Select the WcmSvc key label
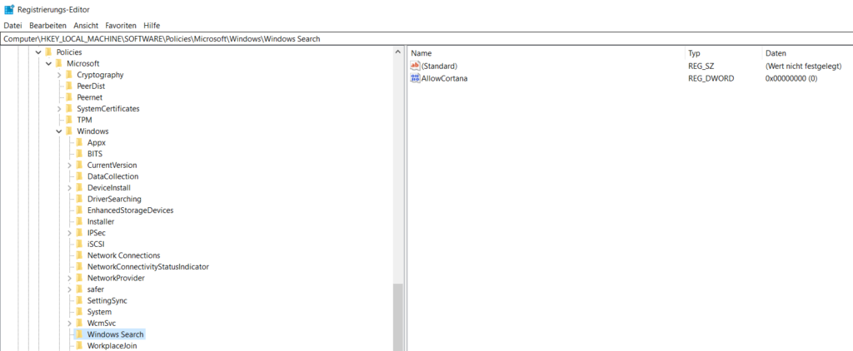The image size is (853, 351). pos(101,324)
